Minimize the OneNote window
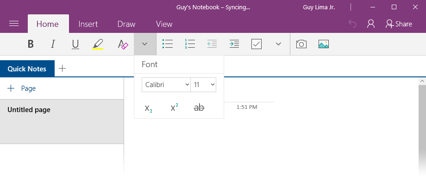The width and height of the screenshot is (426, 176). coord(373,7)
